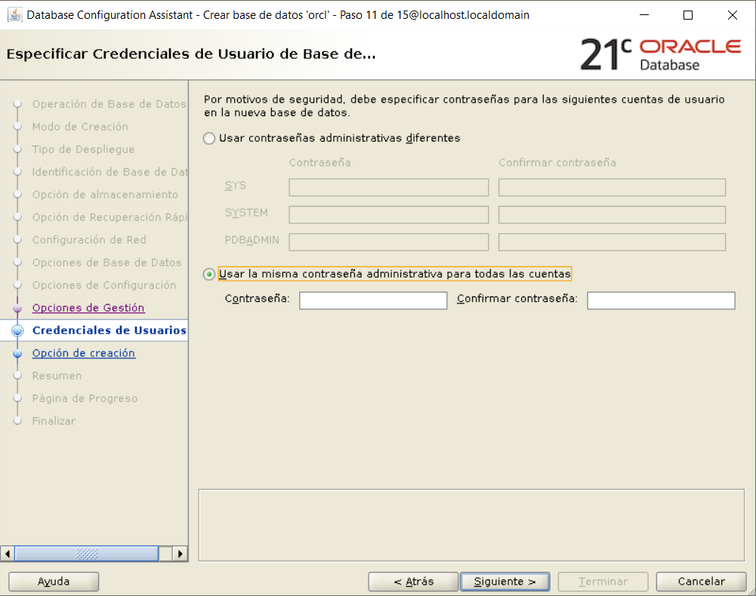This screenshot has height=596, width=756.
Task: Select 'Credenciales de Usuarios' step
Action: point(109,330)
